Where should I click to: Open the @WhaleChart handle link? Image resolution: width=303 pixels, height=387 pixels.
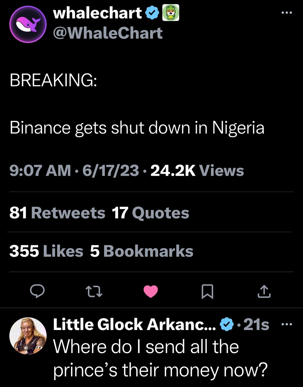108,33
